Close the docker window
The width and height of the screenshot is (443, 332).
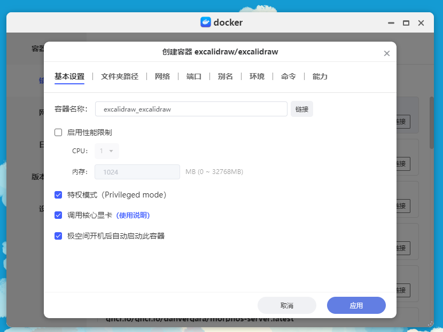click(421, 23)
